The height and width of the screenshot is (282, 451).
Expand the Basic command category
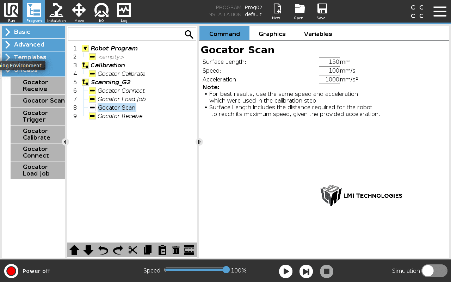point(33,32)
